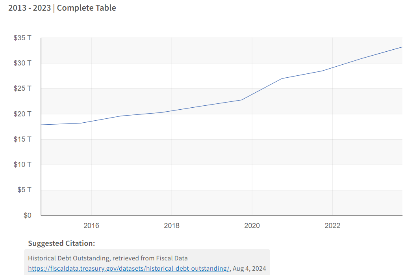
Task: Select the 2018 x-axis year label
Action: (x=172, y=226)
